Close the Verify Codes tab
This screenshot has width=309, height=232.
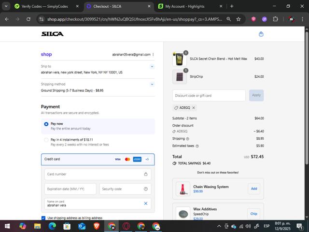coord(77,6)
